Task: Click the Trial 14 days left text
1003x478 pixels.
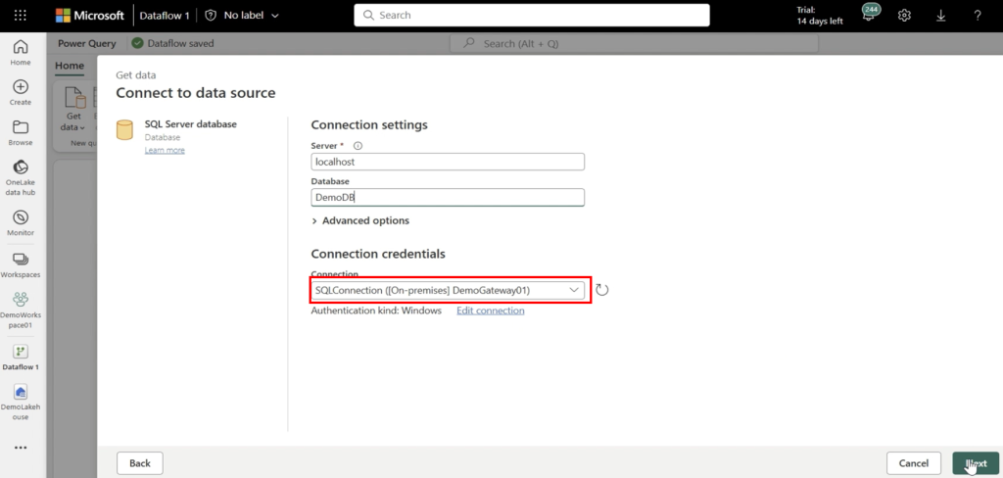Action: click(x=820, y=16)
